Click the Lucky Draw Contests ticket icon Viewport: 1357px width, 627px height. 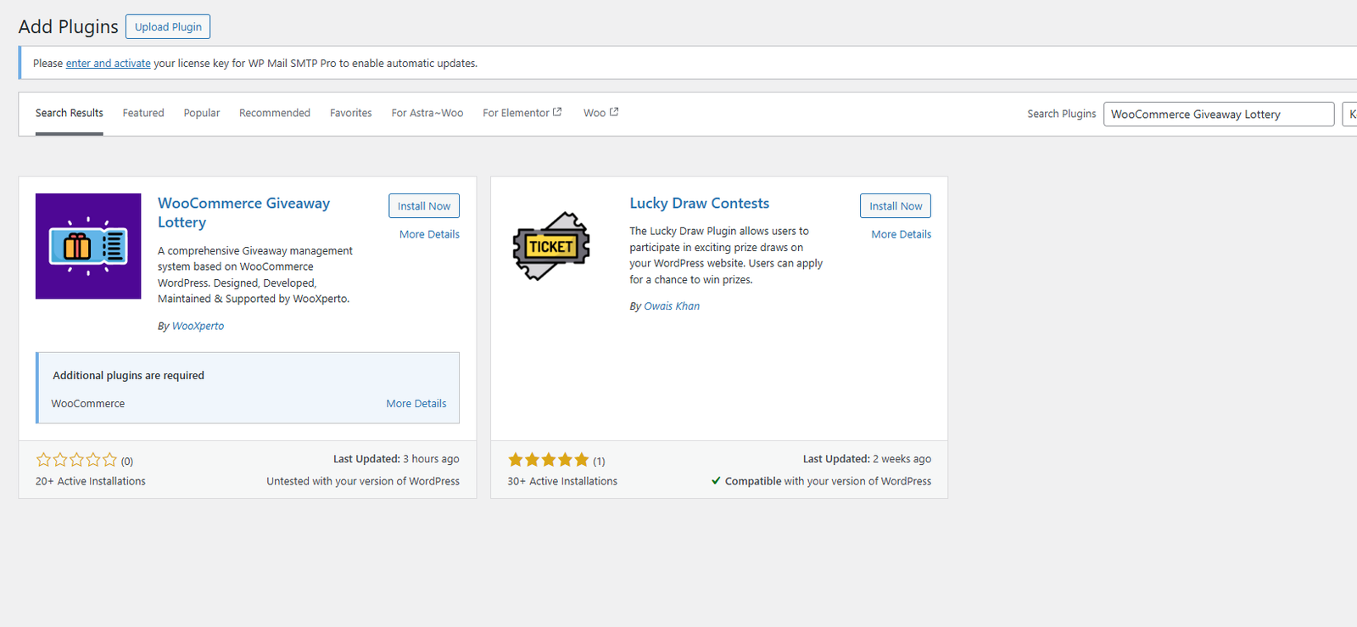tap(551, 246)
